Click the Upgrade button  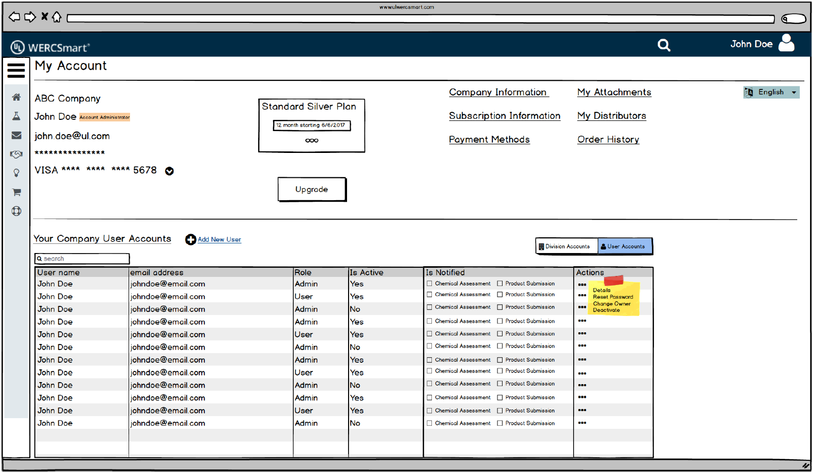pyautogui.click(x=312, y=190)
